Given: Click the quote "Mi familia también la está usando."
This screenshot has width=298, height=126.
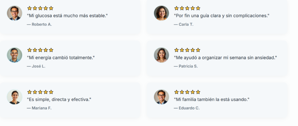Looking at the screenshot, I should pyautogui.click(x=212, y=100).
